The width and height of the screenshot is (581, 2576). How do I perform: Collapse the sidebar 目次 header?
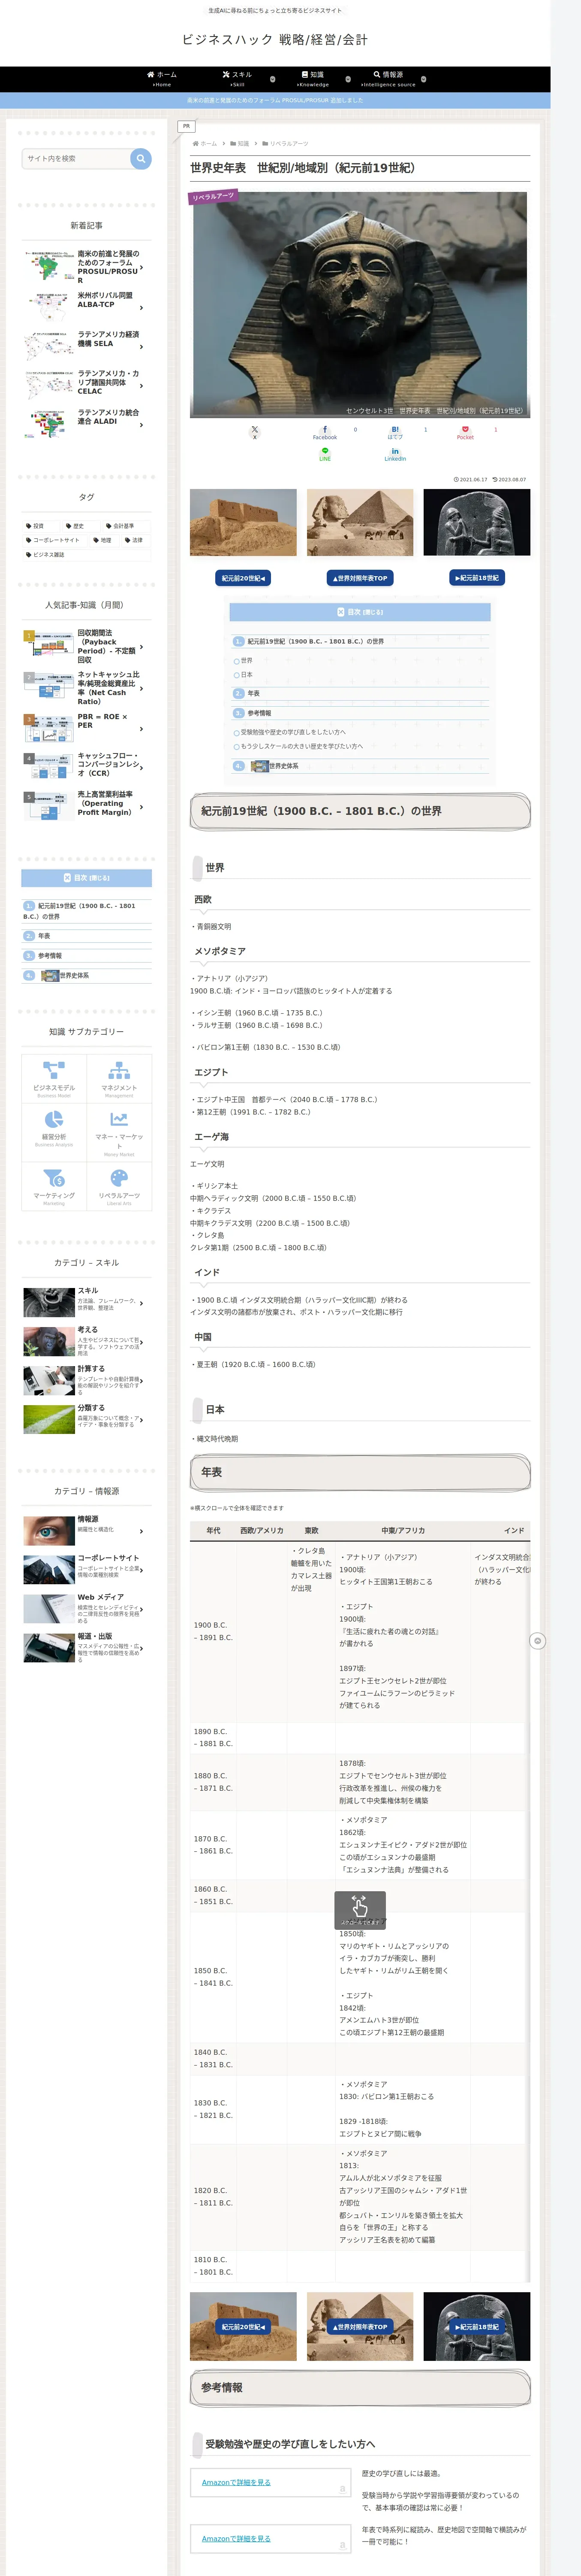pyautogui.click(x=87, y=878)
